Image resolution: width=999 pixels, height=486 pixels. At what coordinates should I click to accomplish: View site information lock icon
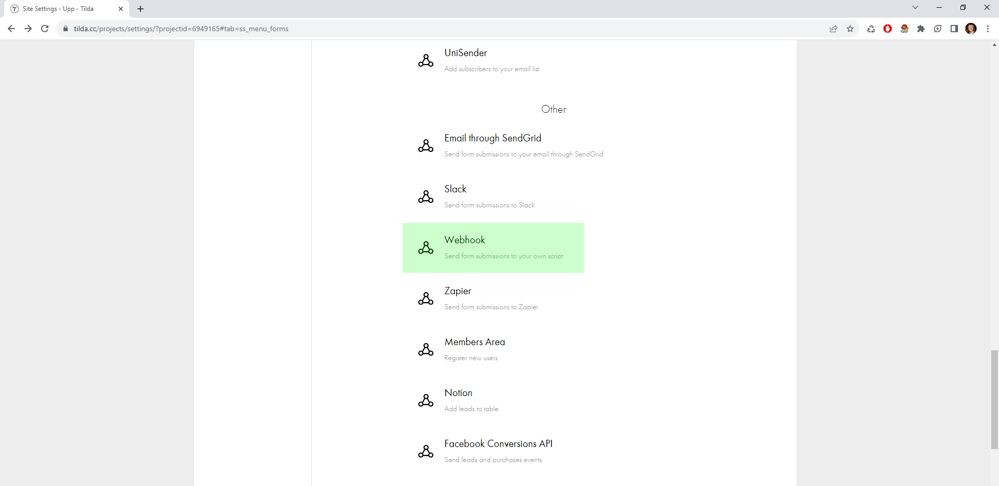(x=66, y=29)
